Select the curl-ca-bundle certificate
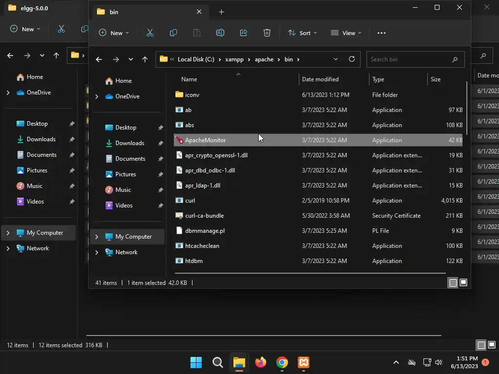Image resolution: width=499 pixels, height=374 pixels. click(318, 216)
